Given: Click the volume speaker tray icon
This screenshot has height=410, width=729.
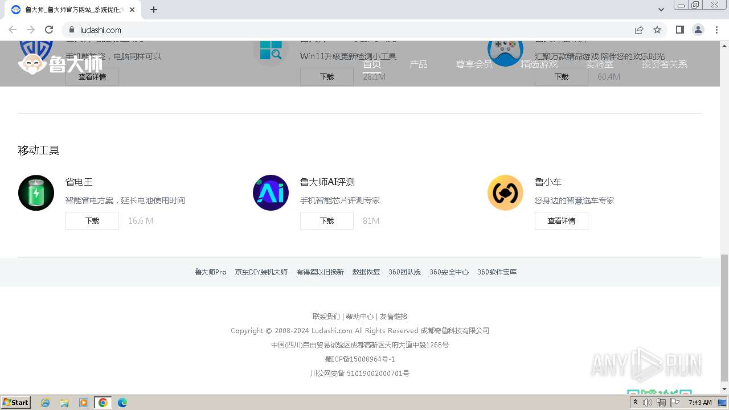Looking at the screenshot, I should (648, 403).
